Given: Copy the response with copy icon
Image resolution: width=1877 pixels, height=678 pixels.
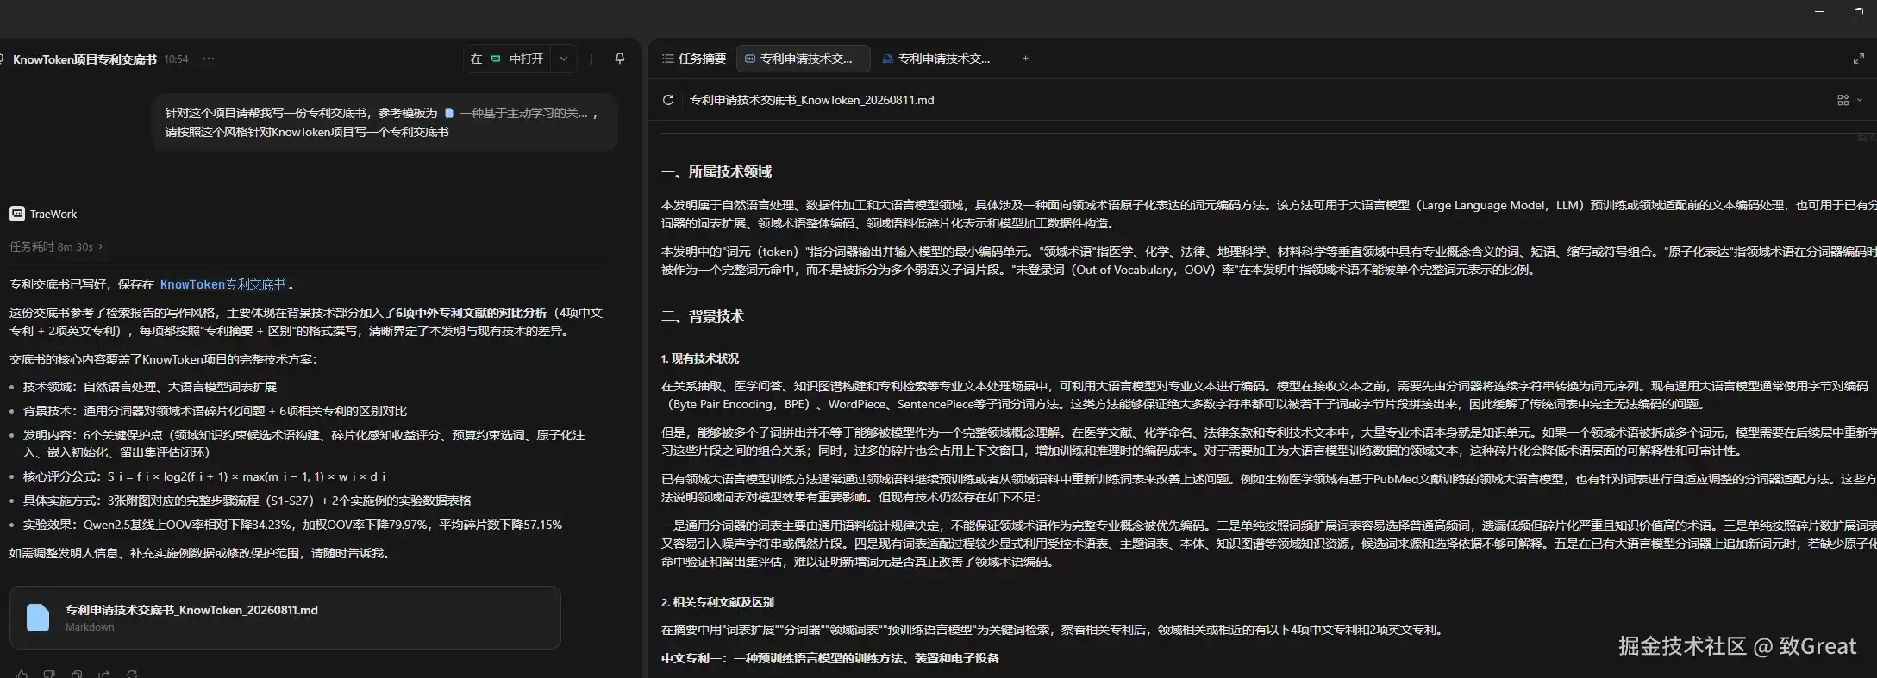Looking at the screenshot, I should (77, 674).
